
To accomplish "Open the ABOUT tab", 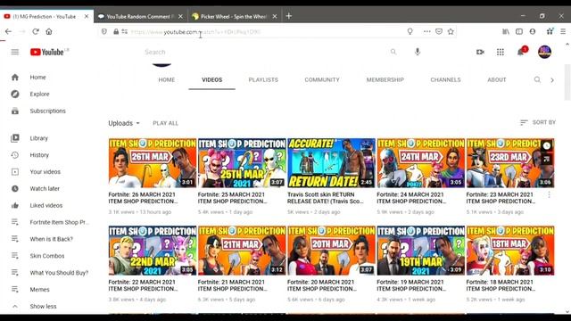I will (497, 79).
